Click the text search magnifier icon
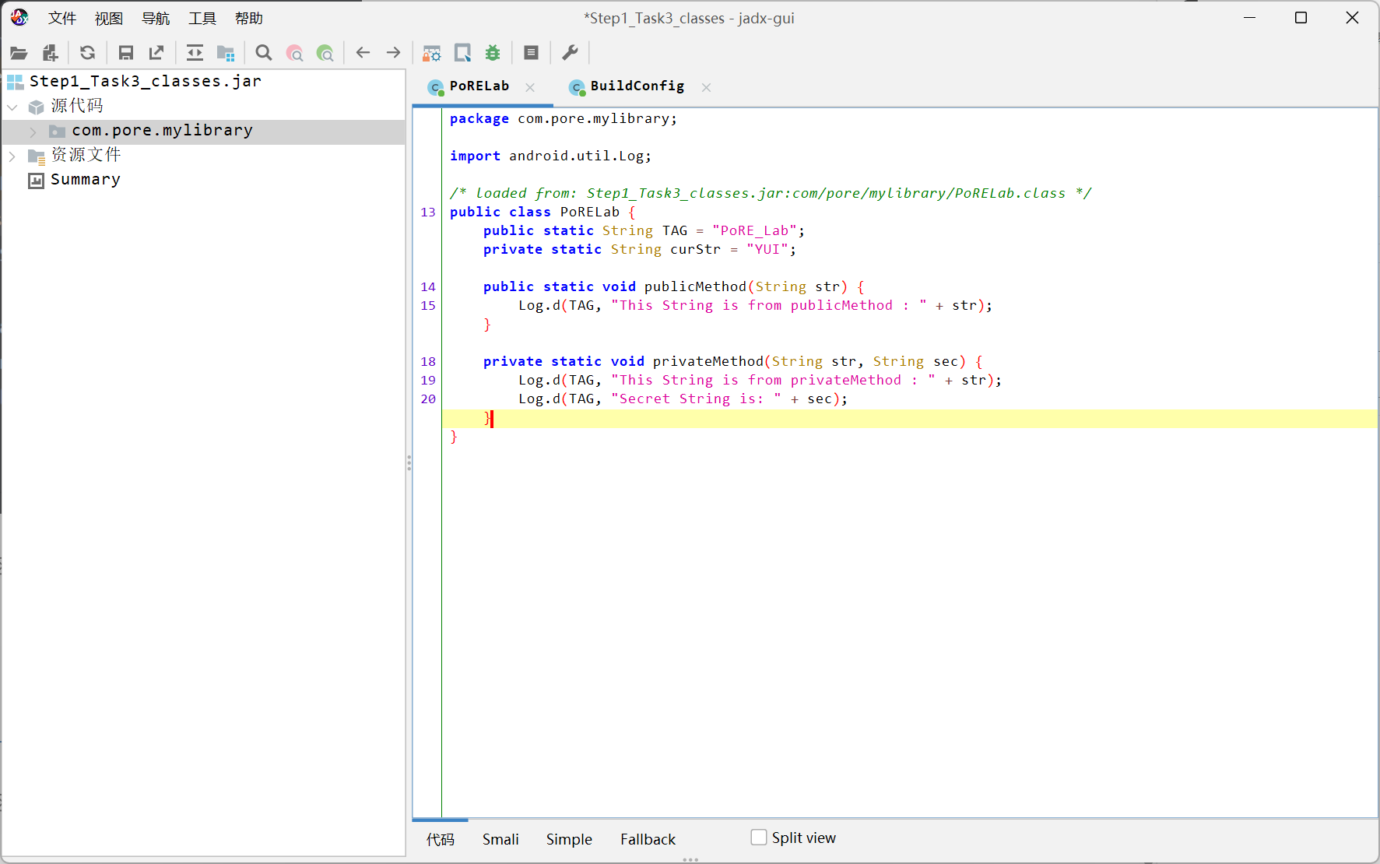Screen dimensions: 1380x864 [264, 53]
